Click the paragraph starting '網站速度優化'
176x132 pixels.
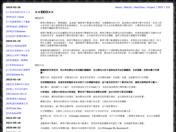click(x=80, y=106)
